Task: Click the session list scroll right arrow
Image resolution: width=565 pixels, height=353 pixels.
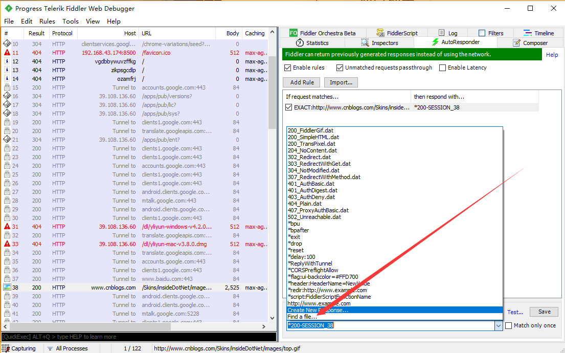Action: pos(264,326)
